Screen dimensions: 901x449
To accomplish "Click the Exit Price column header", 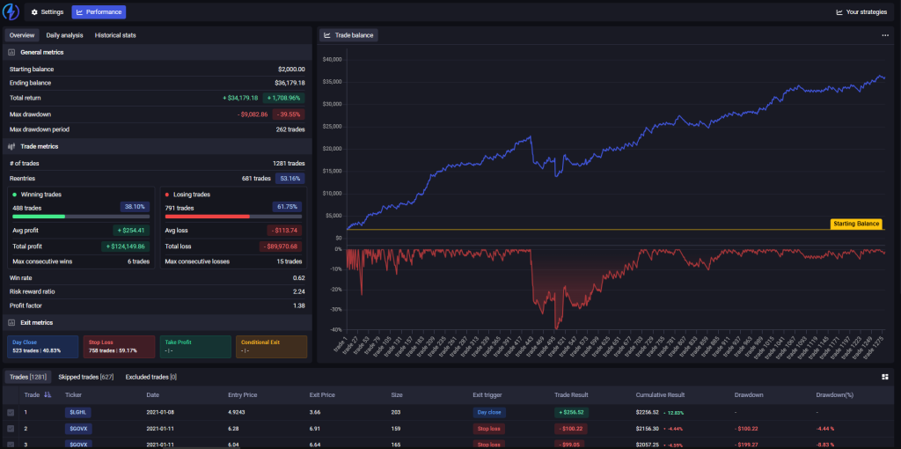I will (322, 395).
